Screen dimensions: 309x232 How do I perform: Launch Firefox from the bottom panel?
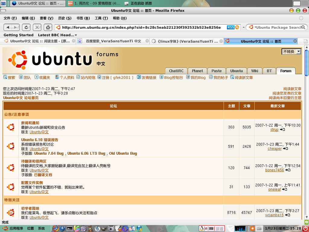56,228
